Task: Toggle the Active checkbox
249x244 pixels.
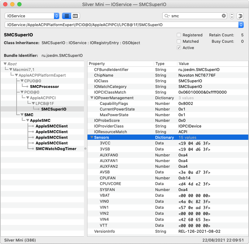Action: click(x=179, y=48)
